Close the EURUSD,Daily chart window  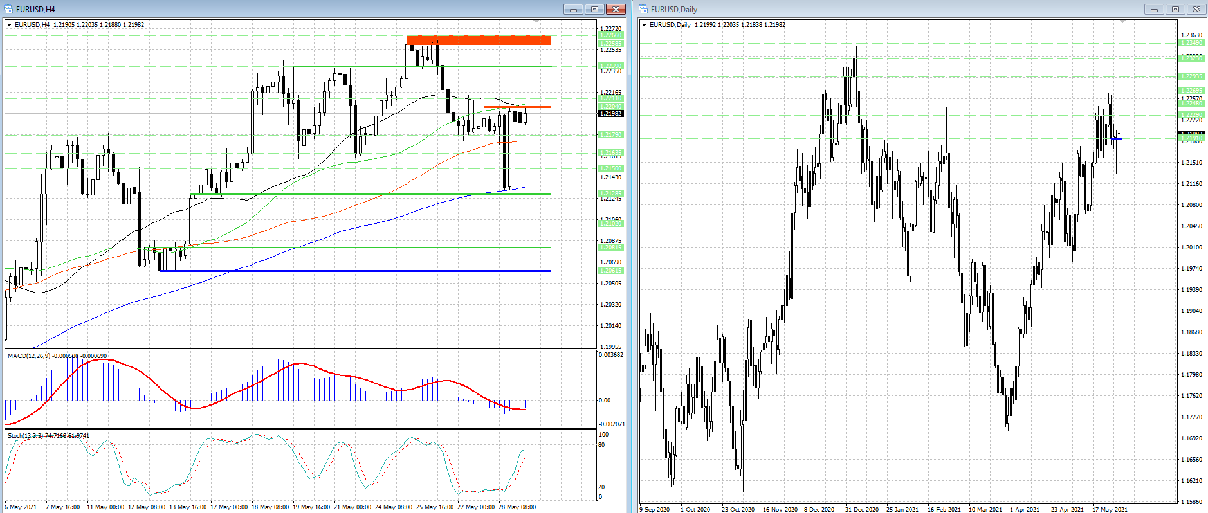(x=1196, y=9)
